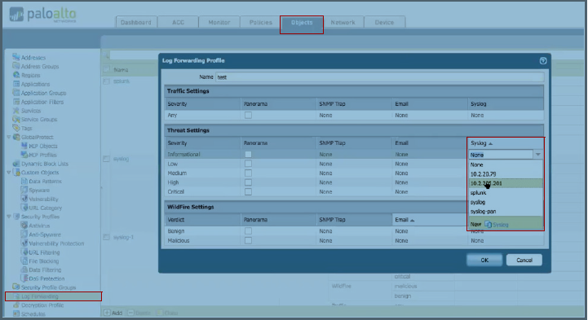Image resolution: width=588 pixels, height=320 pixels.
Task: Select the Address Groups icon
Action: [x=15, y=66]
